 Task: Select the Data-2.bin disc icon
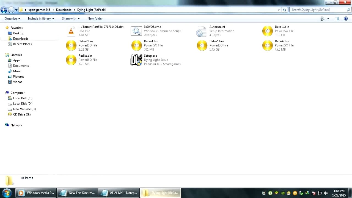pos(71,45)
